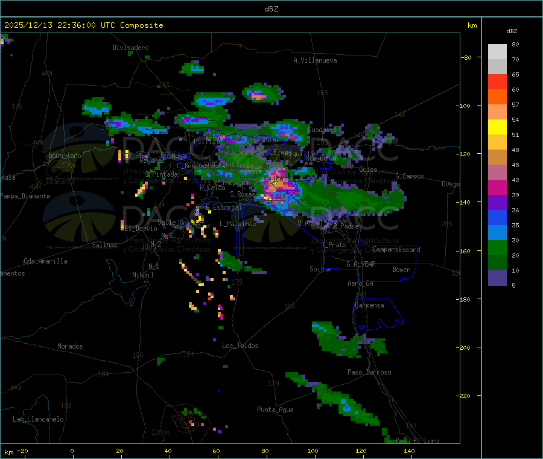This screenshot has height=459, width=543.
Task: Click the El_Desvio location label
Action: tap(141, 229)
